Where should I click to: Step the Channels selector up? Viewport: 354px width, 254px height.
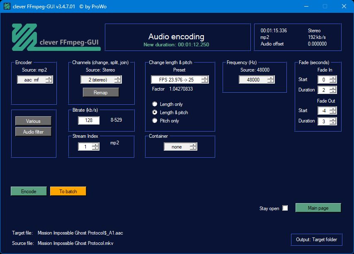click(x=118, y=78)
